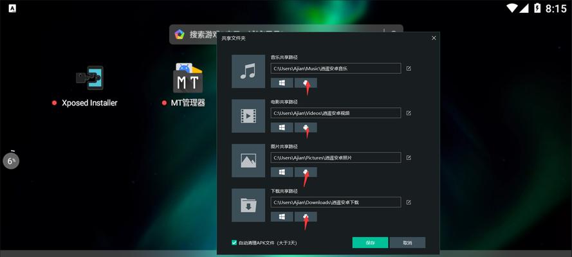Click the music share path field

(335, 68)
